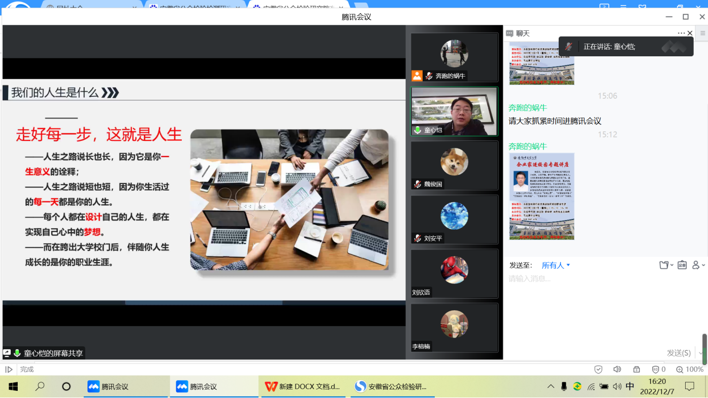Click the sidebar toggle icon beside 完成
The width and height of the screenshot is (708, 398).
click(9, 370)
